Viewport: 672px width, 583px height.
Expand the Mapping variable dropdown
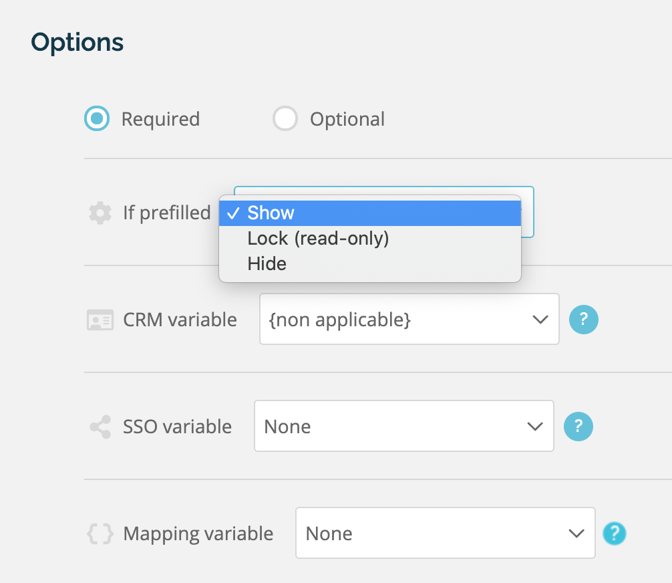coord(445,534)
